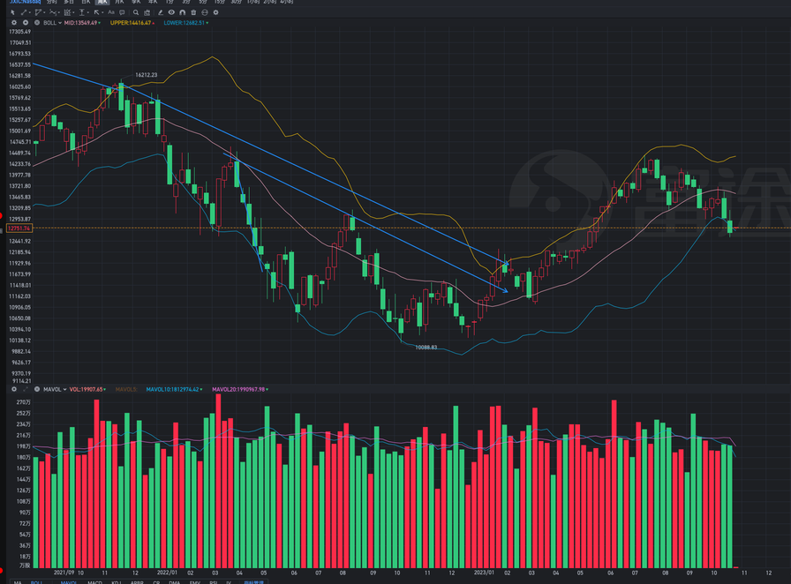Open trend line tool options arrow
The image size is (791, 584).
[30, 12]
